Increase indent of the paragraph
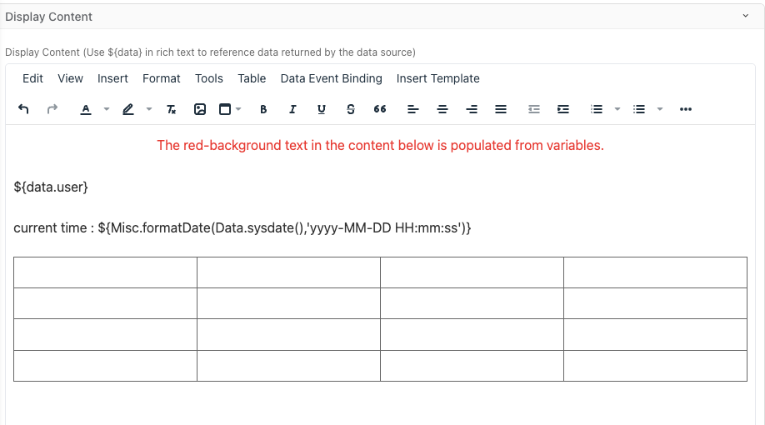The width and height of the screenshot is (765, 425). (563, 109)
